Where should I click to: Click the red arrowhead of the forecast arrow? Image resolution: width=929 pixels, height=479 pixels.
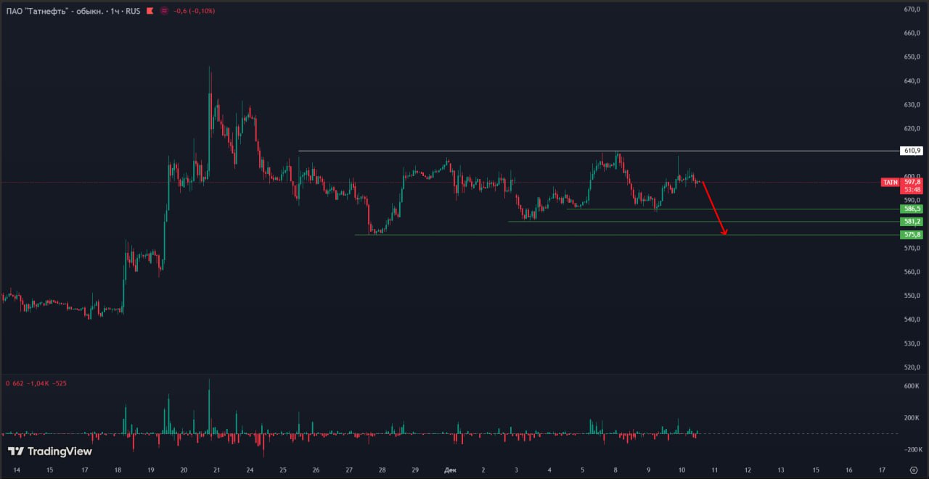tap(724, 232)
